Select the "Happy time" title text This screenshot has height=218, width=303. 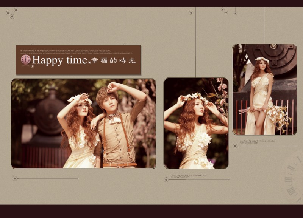(60, 60)
